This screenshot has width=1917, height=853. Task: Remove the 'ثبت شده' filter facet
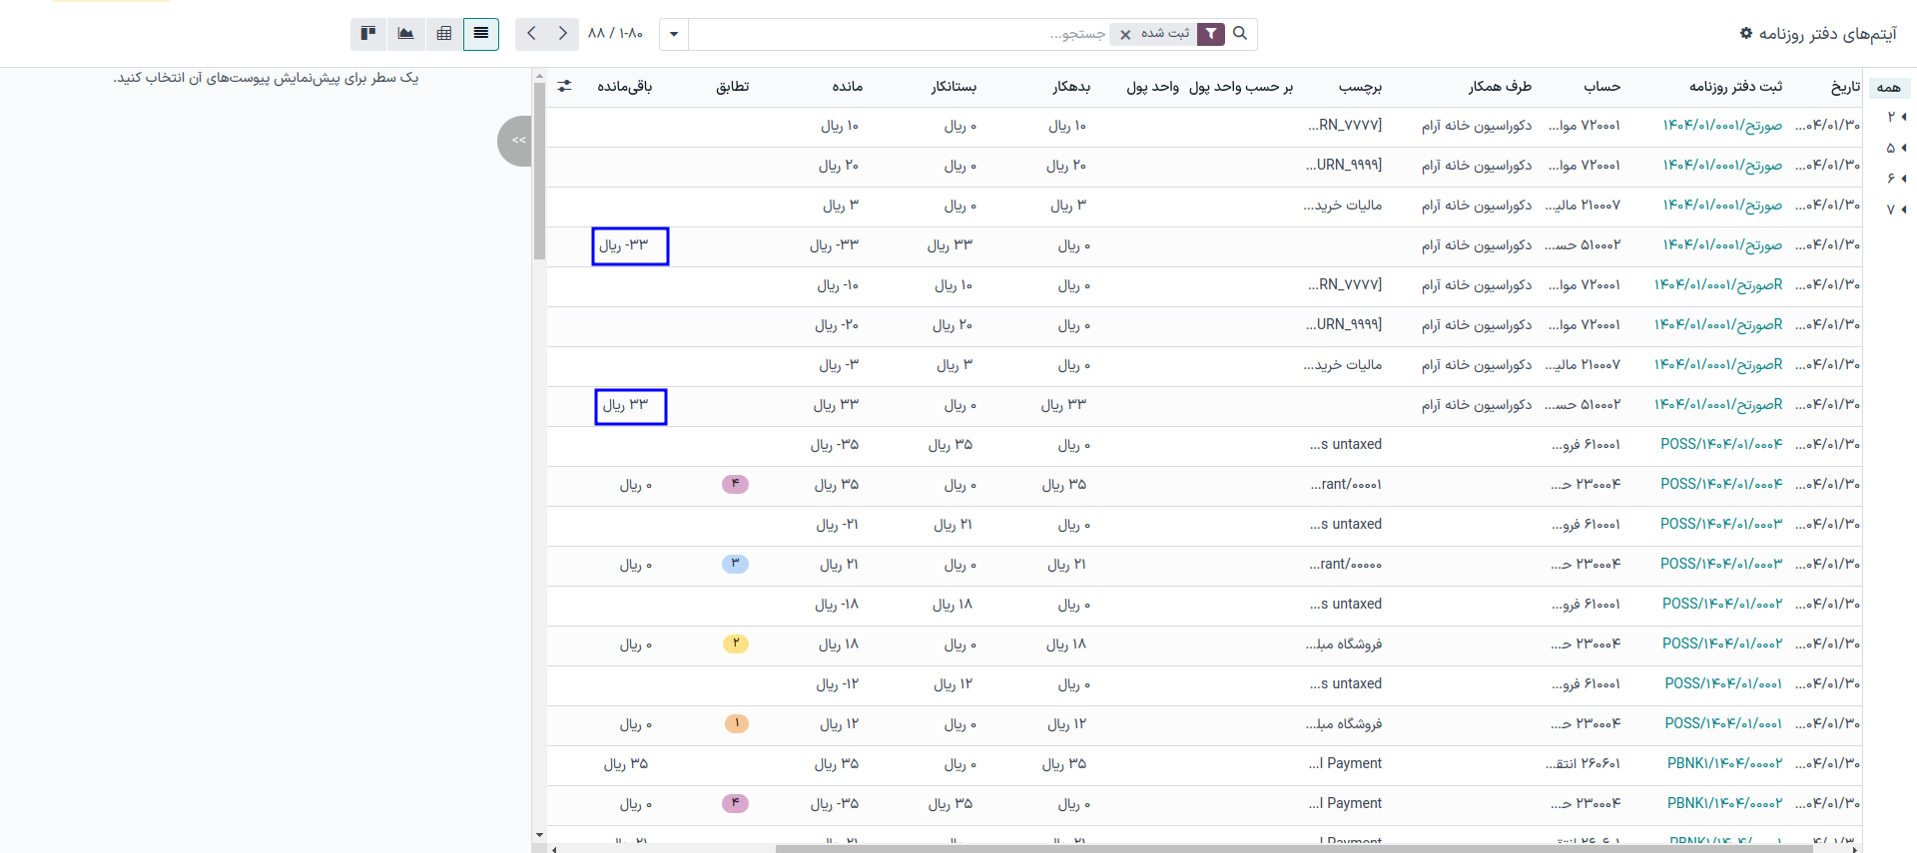pos(1125,35)
